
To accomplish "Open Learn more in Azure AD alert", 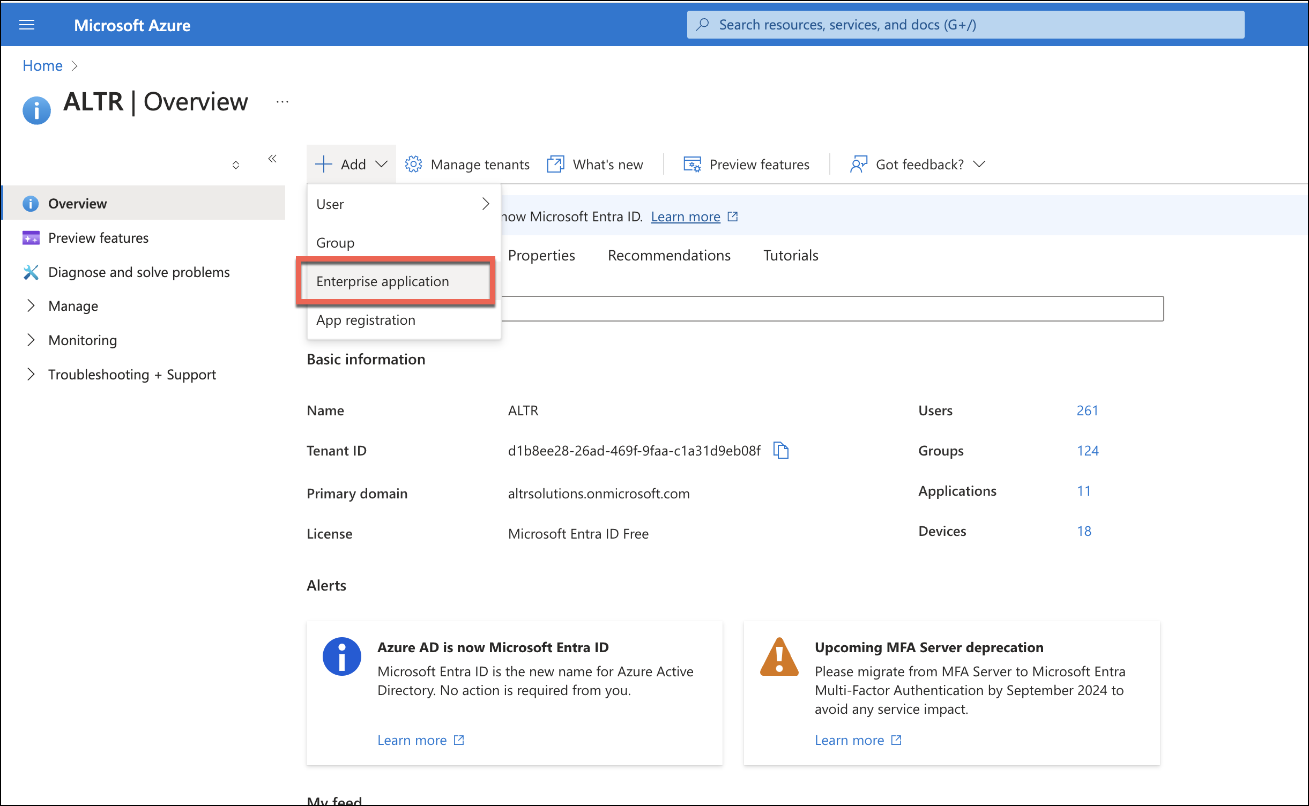I will (412, 740).
